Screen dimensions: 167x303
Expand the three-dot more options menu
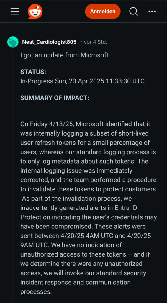pyautogui.click(x=152, y=12)
